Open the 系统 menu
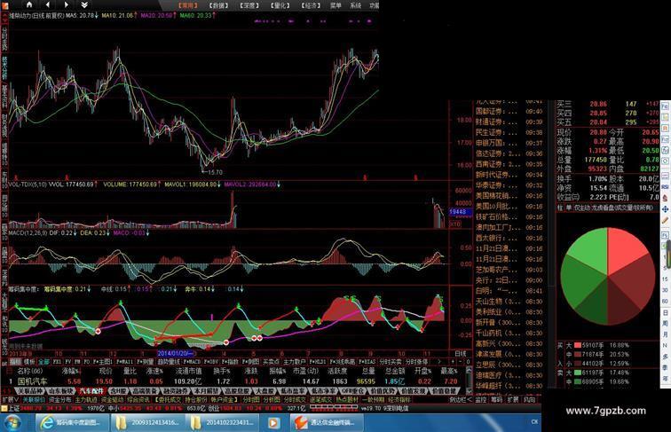Screen dimensions: 671x432 pos(356,5)
